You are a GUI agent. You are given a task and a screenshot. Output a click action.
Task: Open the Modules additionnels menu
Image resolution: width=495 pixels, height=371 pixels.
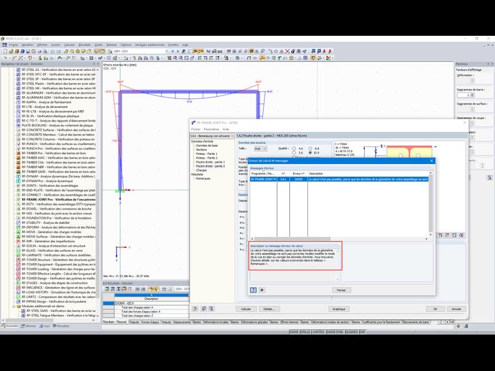(150, 45)
